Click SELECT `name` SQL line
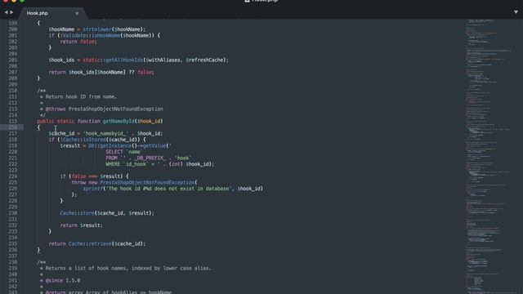 [x=123, y=152]
